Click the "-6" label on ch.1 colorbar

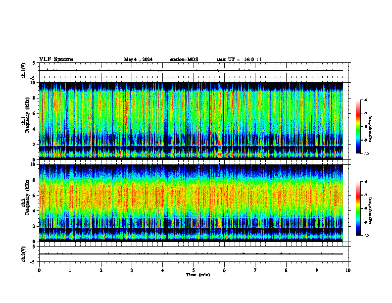[x=365, y=100]
